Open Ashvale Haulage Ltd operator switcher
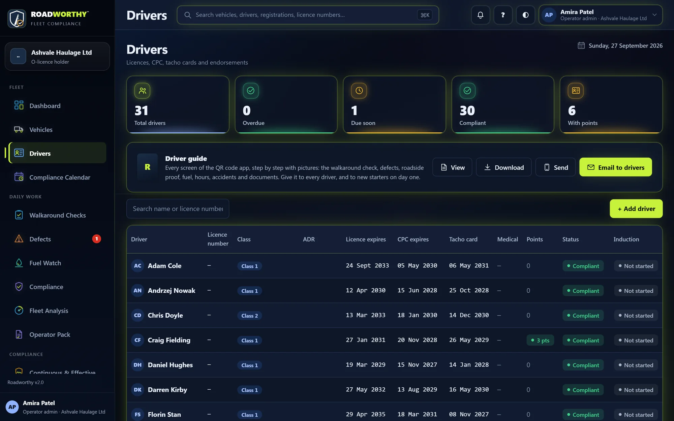 click(x=57, y=56)
